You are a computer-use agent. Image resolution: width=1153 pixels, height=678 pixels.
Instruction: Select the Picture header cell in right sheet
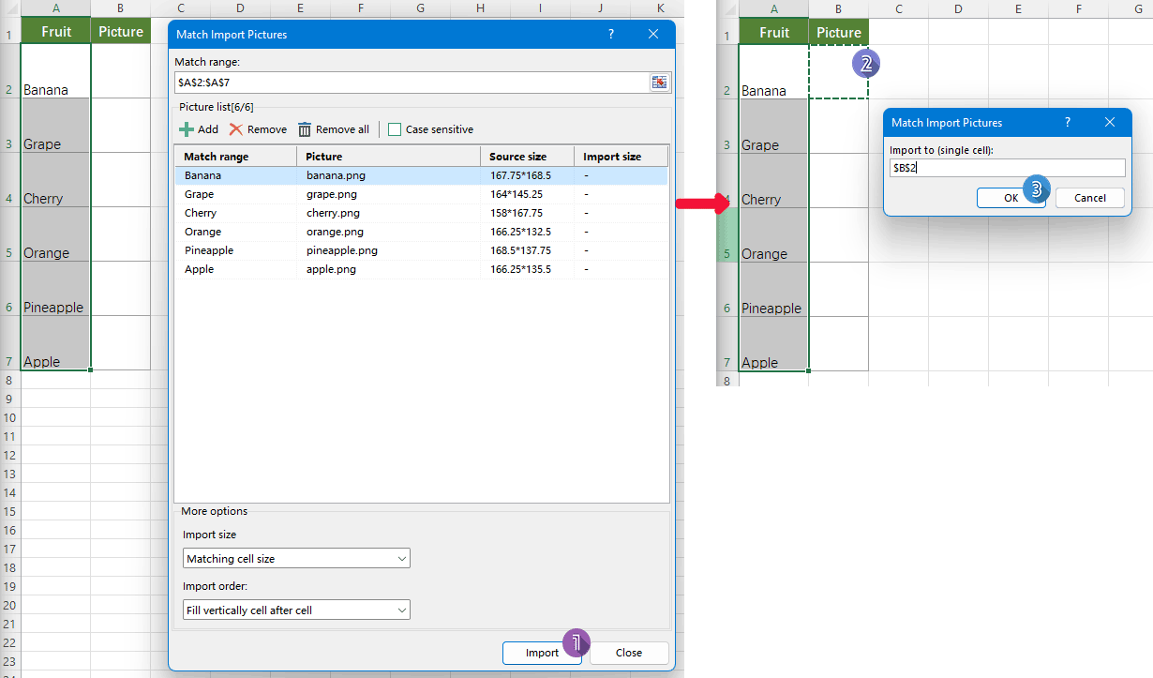[839, 32]
